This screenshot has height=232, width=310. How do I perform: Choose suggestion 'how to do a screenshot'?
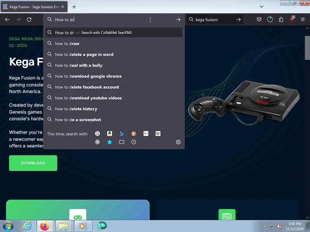(x=114, y=120)
